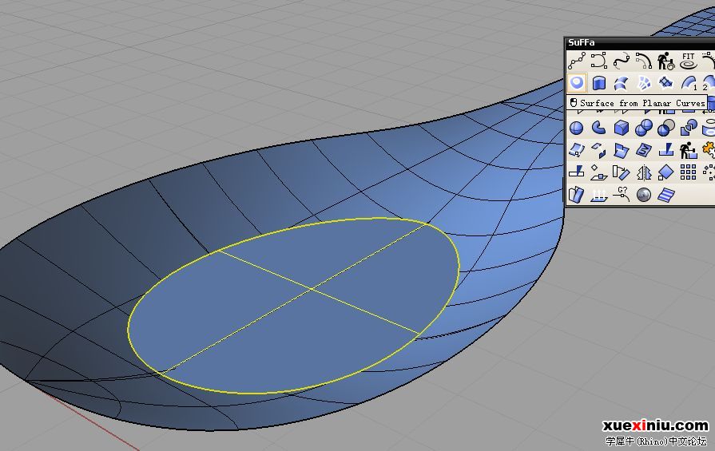Run Boolean Difference on solids

[x=665, y=128]
